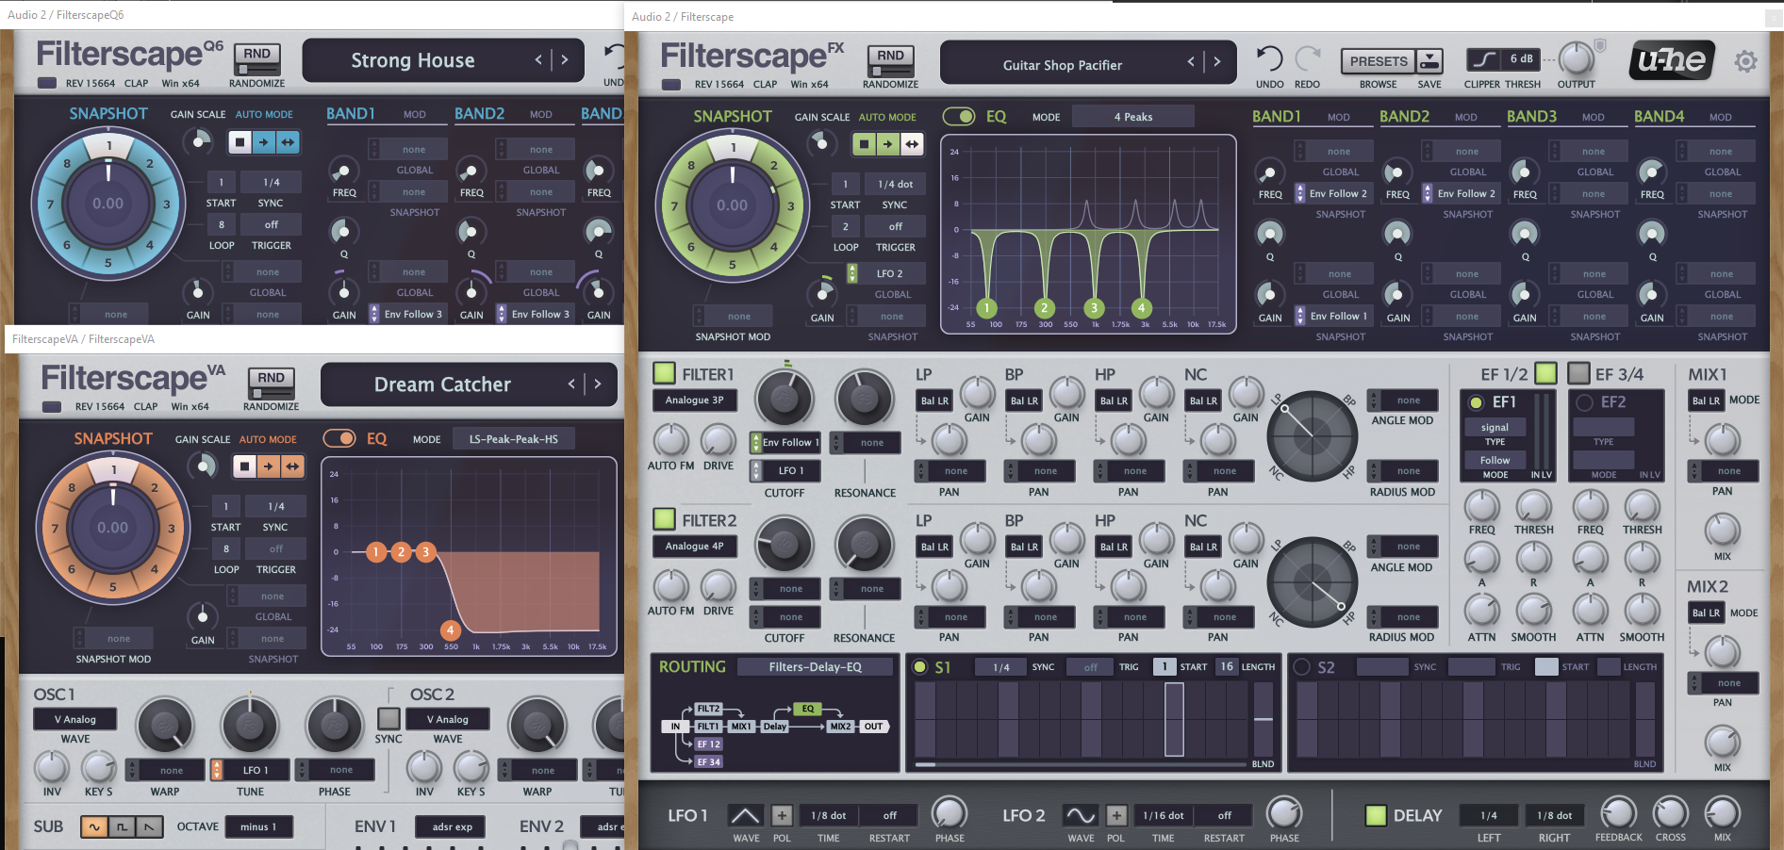Open ENV1 type dropdown adsr exp
The width and height of the screenshot is (1784, 850).
pyautogui.click(x=452, y=826)
